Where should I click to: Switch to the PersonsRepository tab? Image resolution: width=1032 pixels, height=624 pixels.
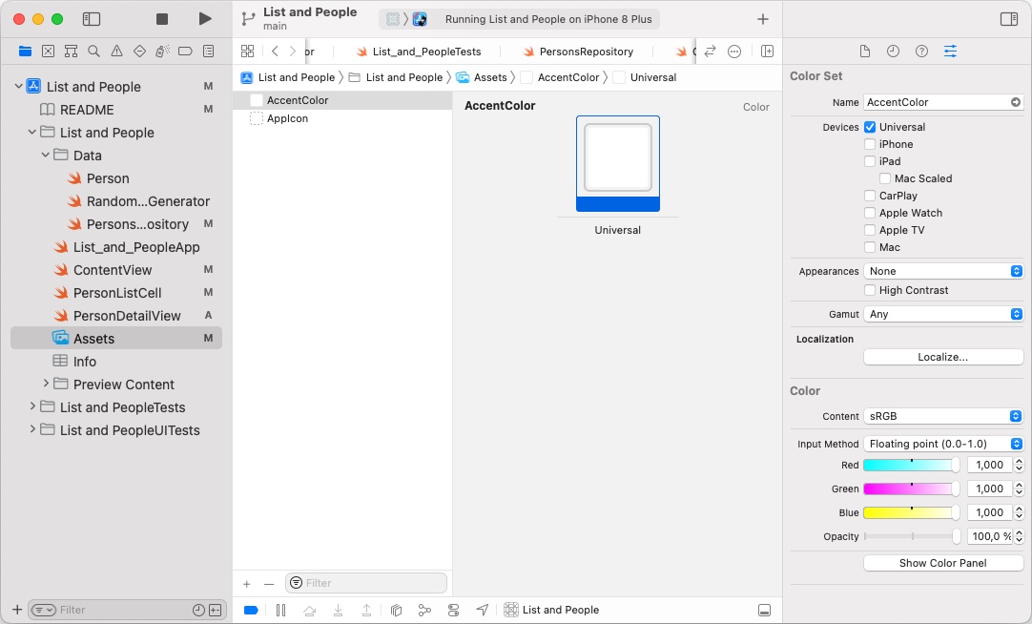(578, 52)
